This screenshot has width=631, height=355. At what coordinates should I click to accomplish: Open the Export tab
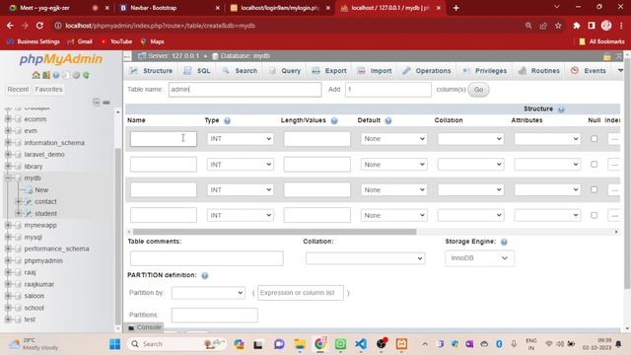point(329,71)
